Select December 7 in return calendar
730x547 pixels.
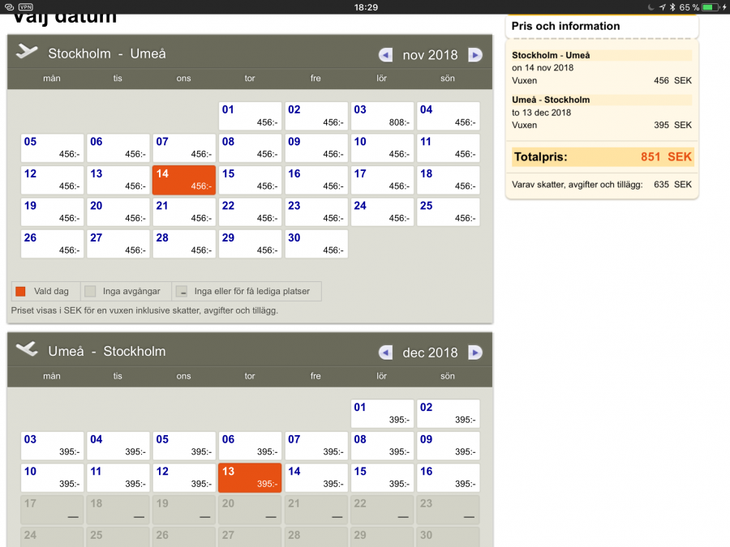click(316, 446)
